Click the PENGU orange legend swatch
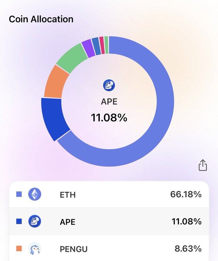Image resolution: width=218 pixels, height=261 pixels. click(x=19, y=249)
